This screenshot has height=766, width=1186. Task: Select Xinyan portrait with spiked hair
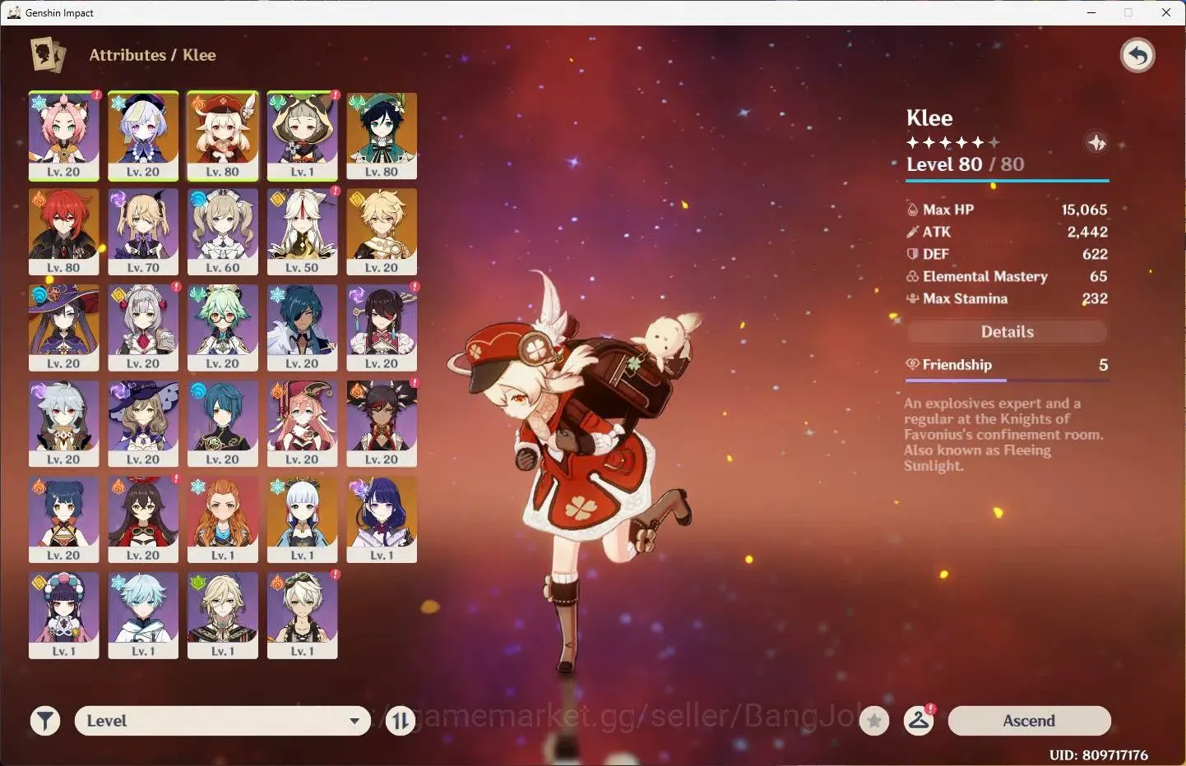382,424
